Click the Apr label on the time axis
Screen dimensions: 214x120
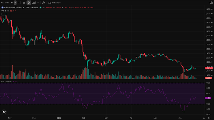click(131, 118)
